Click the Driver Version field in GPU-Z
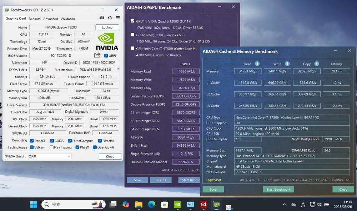 click(74, 105)
